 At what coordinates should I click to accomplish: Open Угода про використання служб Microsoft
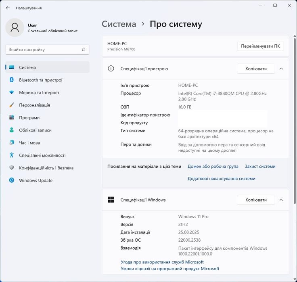162,262
